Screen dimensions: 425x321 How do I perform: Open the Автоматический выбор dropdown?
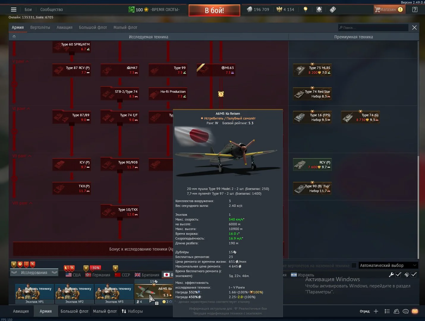click(x=388, y=265)
